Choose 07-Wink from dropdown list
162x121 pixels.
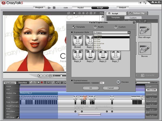coord(111,48)
